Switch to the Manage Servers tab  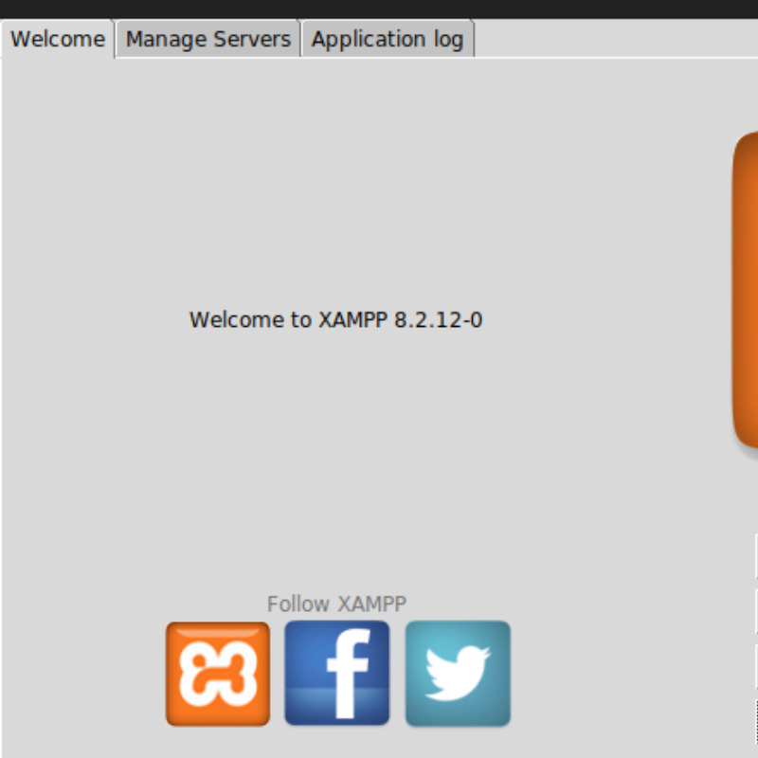tap(208, 40)
